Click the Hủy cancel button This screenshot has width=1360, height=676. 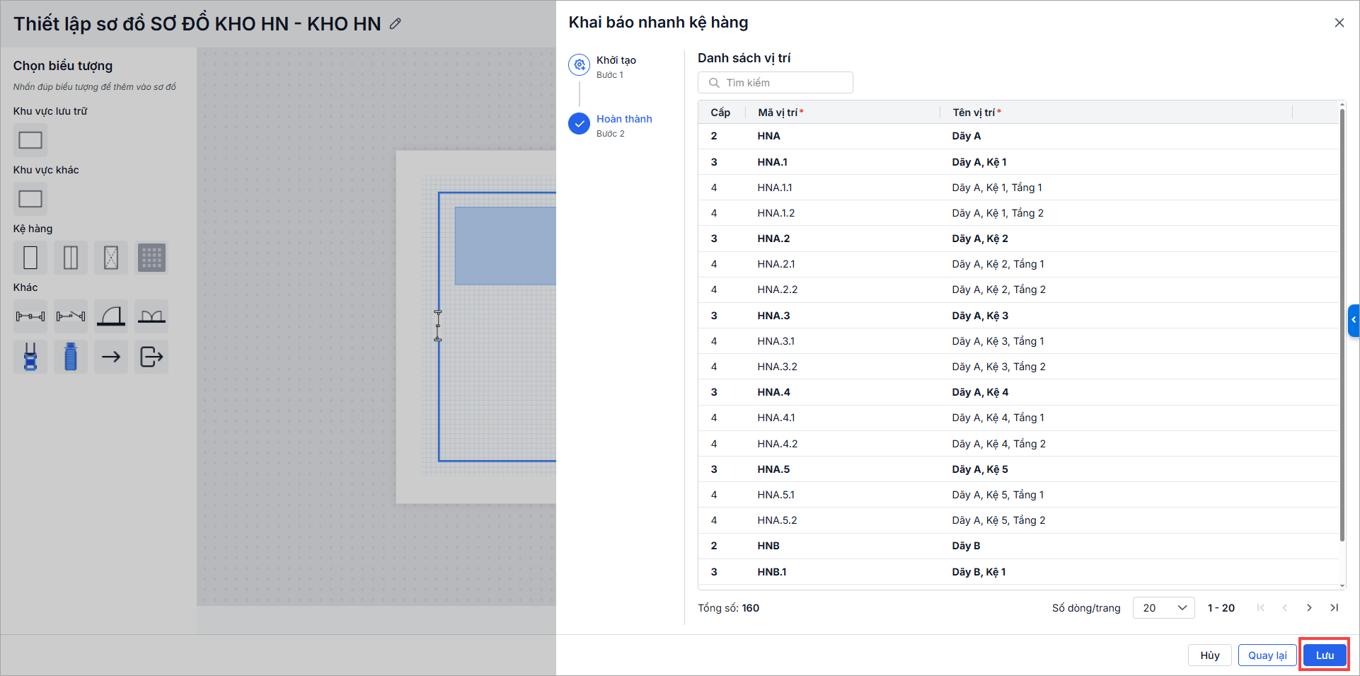point(1209,655)
